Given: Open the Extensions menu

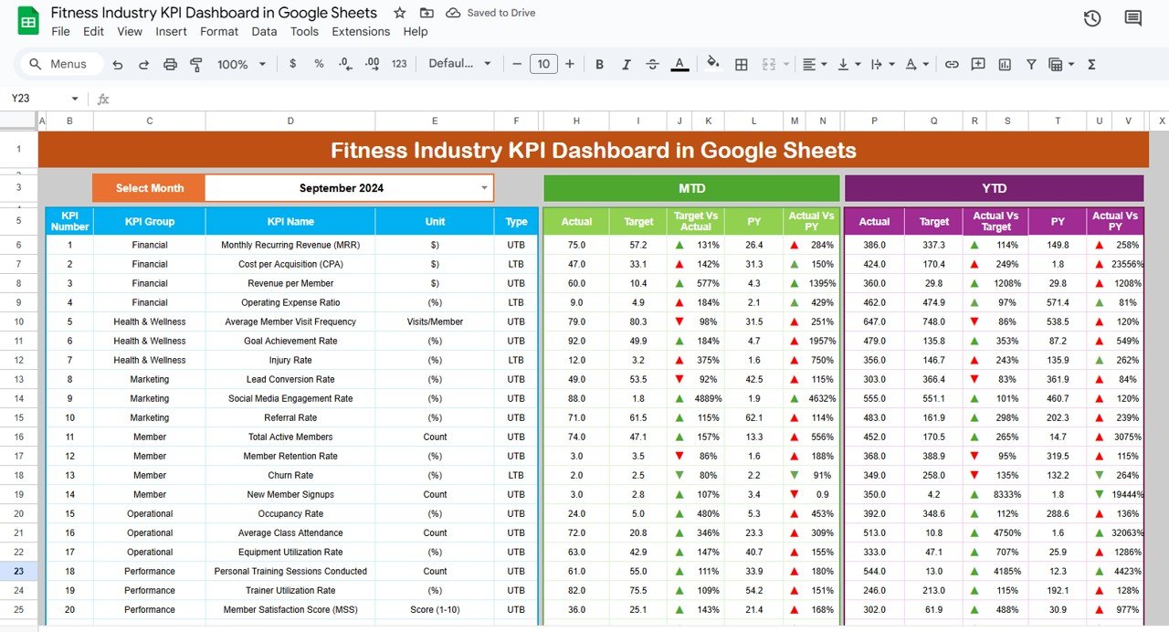Looking at the screenshot, I should 361,31.
